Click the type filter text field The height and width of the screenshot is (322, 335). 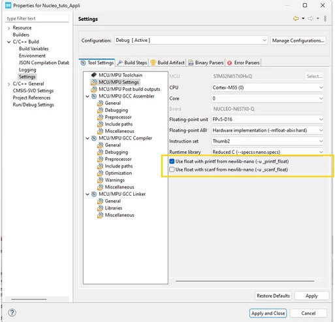[x=37, y=18]
